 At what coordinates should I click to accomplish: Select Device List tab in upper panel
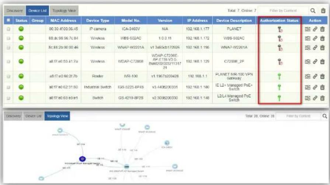click(x=38, y=11)
